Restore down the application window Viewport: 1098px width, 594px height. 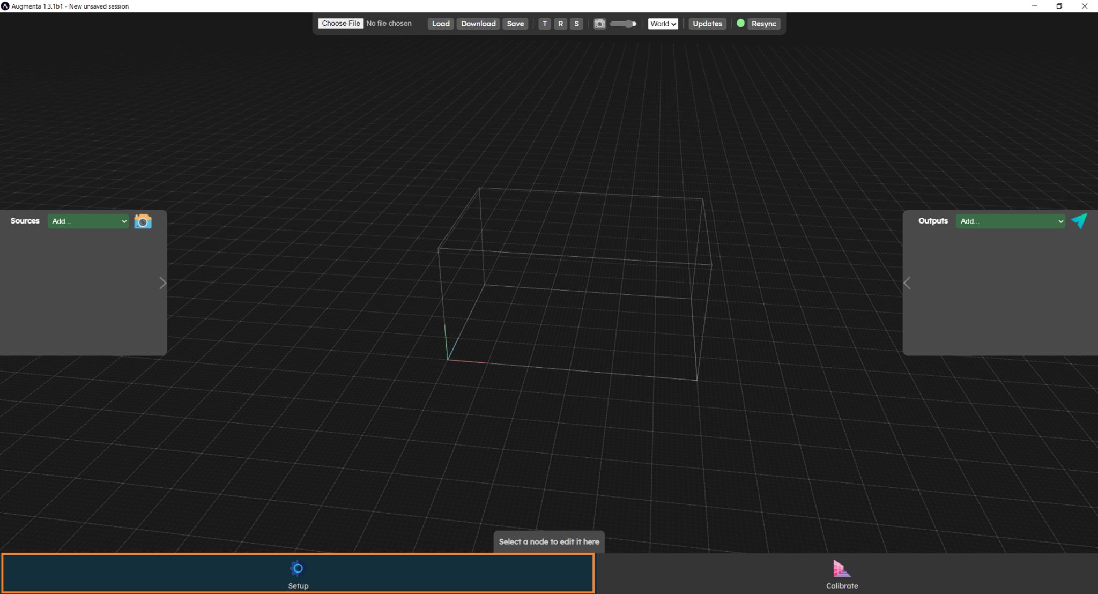tap(1059, 6)
